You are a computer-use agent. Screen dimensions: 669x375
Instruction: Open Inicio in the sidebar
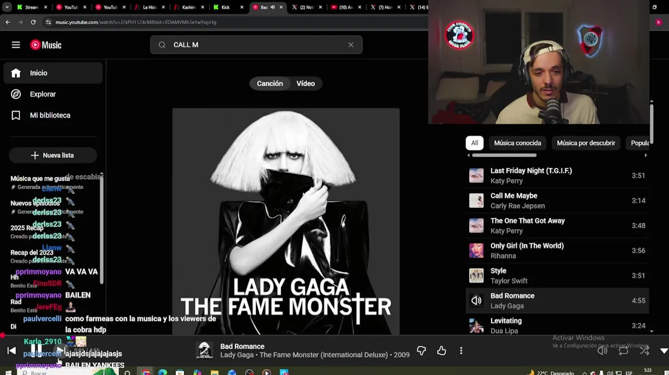[53, 73]
